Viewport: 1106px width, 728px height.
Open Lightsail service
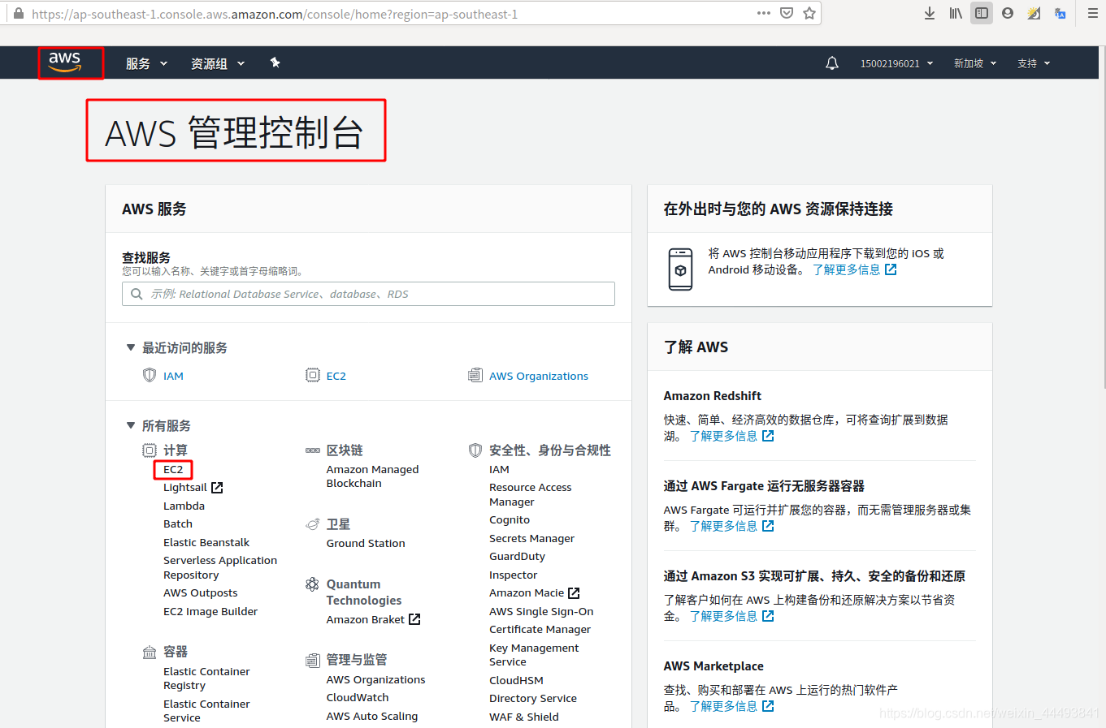pos(184,488)
